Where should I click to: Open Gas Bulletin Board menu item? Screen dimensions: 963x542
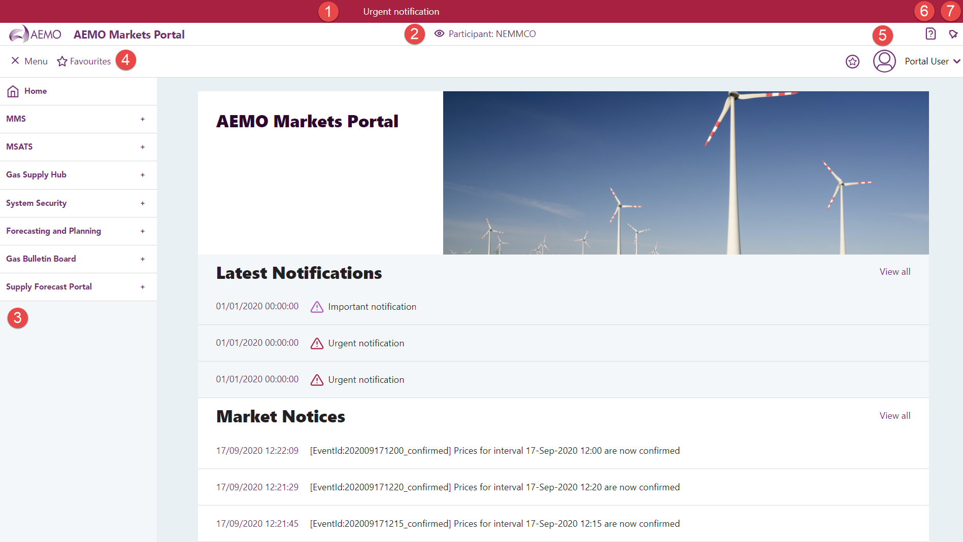coord(78,259)
